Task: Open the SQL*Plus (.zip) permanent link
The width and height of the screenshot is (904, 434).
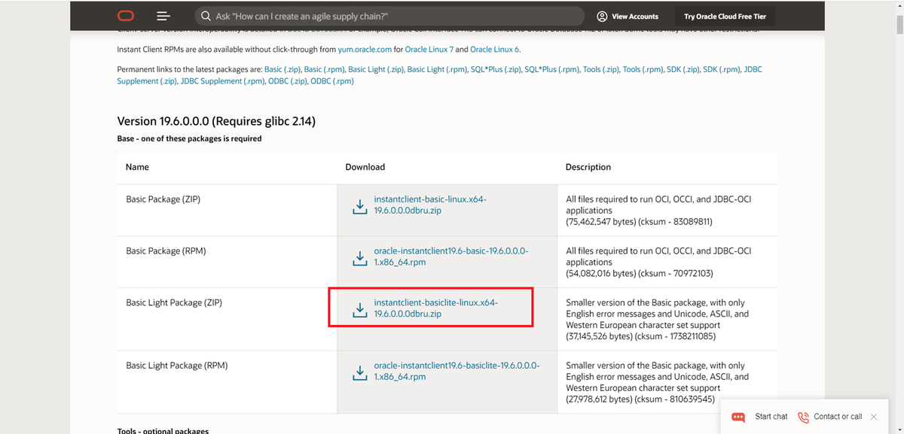Action: (x=496, y=69)
